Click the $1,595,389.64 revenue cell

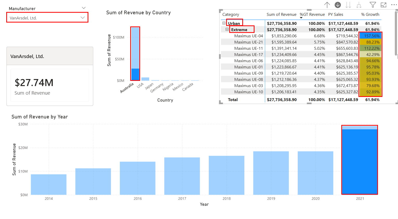[x=284, y=42]
